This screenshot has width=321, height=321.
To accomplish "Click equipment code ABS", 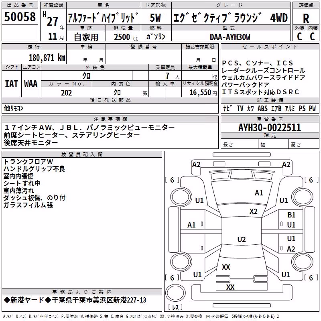I will click(x=262, y=108).
